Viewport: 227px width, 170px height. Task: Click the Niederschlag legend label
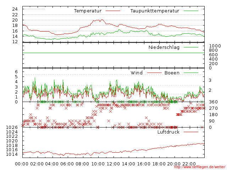pyautogui.click(x=164, y=47)
